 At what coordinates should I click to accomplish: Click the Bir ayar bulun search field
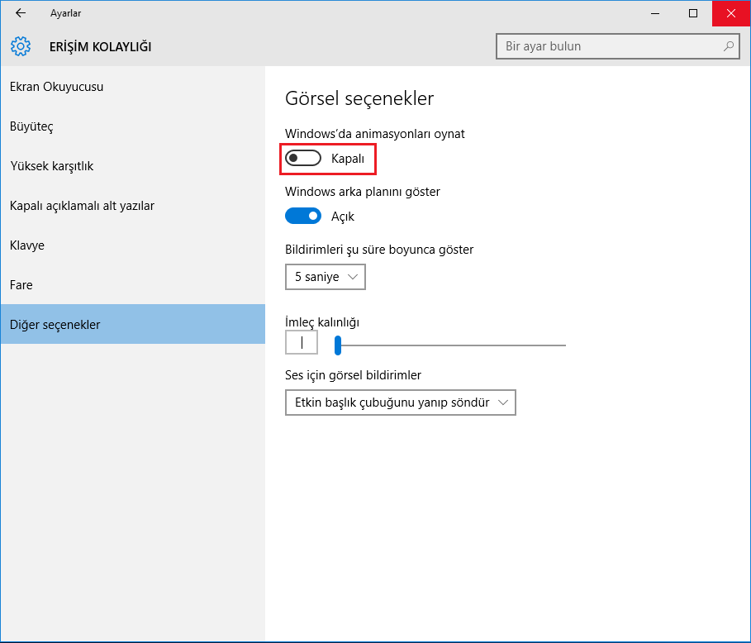point(611,46)
